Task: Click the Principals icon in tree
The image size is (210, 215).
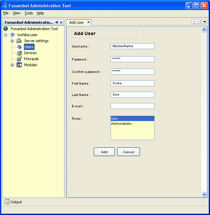Action: [x=19, y=59]
